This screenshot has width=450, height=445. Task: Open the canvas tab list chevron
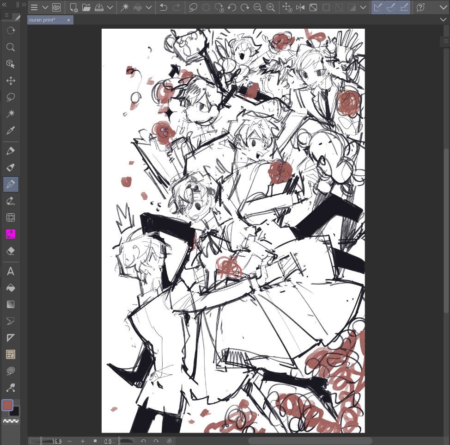pos(443,19)
